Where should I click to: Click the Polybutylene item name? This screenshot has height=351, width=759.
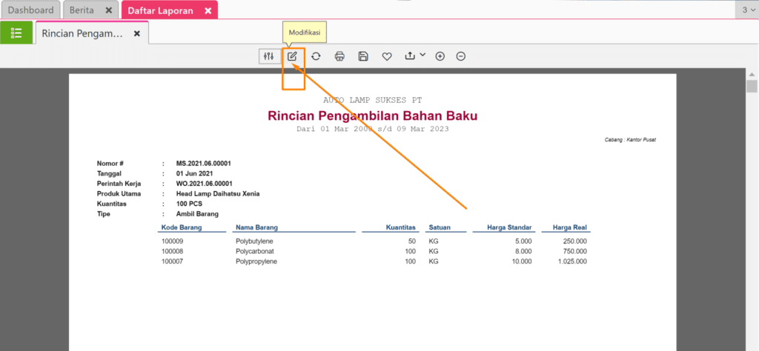click(254, 241)
